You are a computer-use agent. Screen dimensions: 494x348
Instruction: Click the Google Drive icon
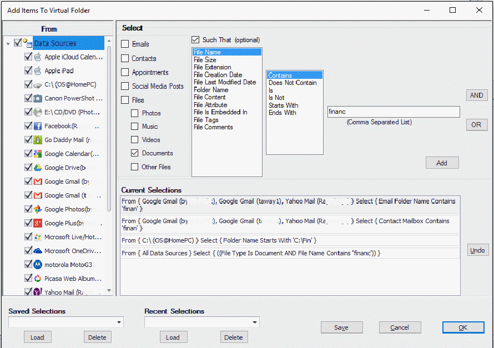[38, 168]
